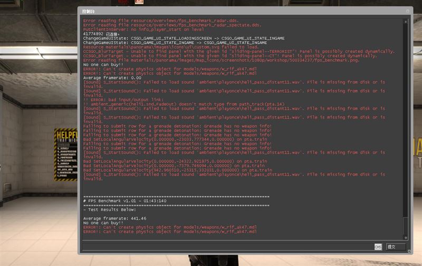
Task: Click the console window resize grip
Action: point(409,251)
